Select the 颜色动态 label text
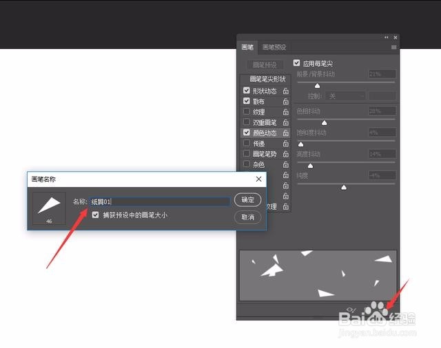Screen dimensions: 441x348 tap(265, 133)
